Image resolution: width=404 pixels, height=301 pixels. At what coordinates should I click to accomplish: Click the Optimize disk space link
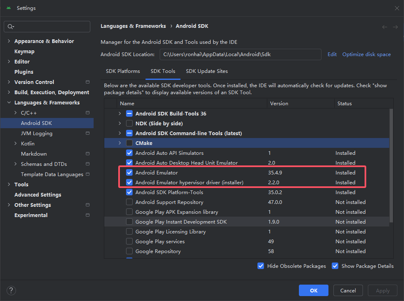(x=366, y=54)
